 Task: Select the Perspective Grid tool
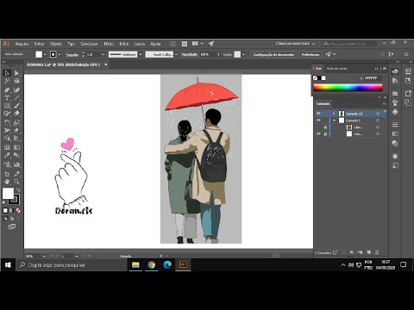click(16, 139)
